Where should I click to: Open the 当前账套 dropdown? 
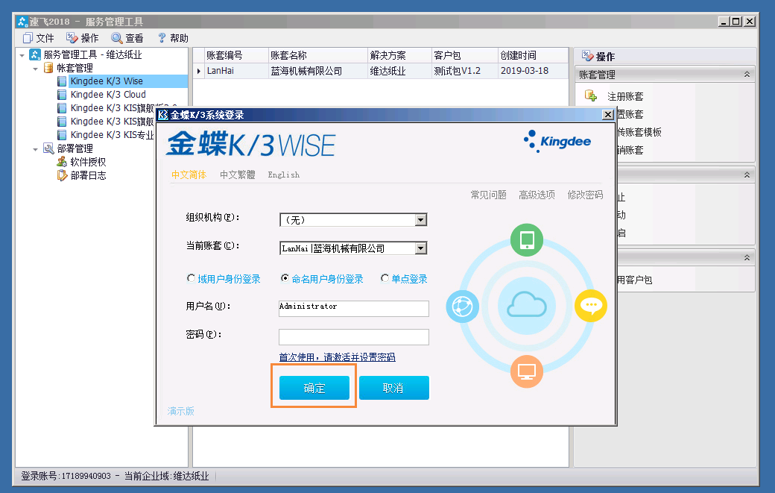pos(420,248)
